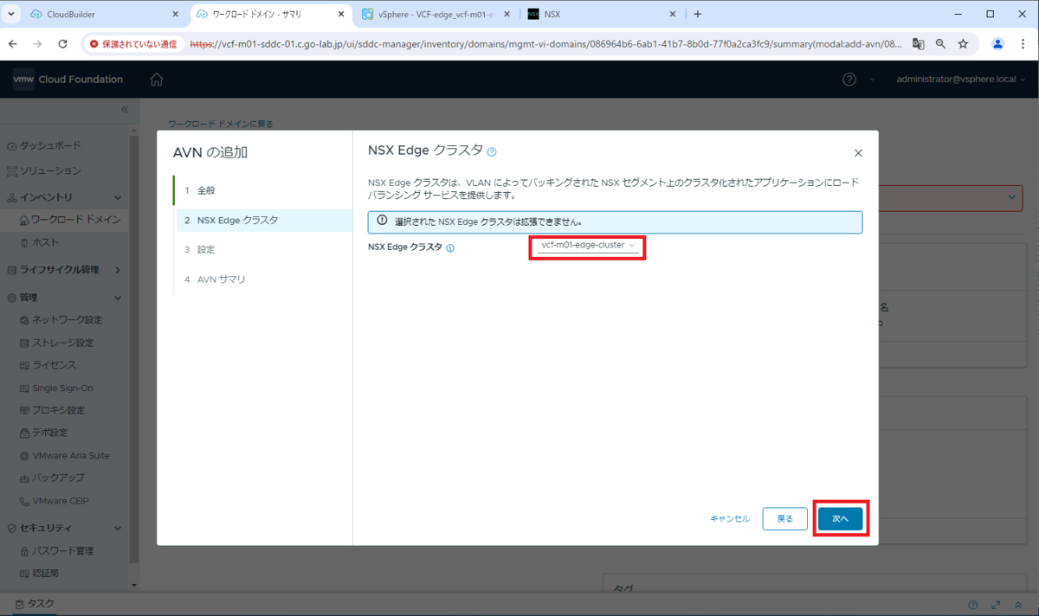
Task: Expand the chevron next to the header help icon
Action: (x=872, y=80)
